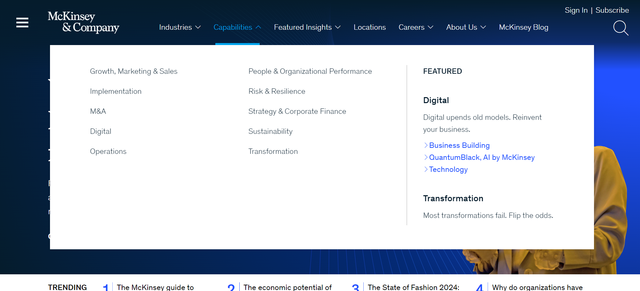This screenshot has height=291, width=640.
Task: Open trending Why do organizations have
Action: click(x=537, y=287)
